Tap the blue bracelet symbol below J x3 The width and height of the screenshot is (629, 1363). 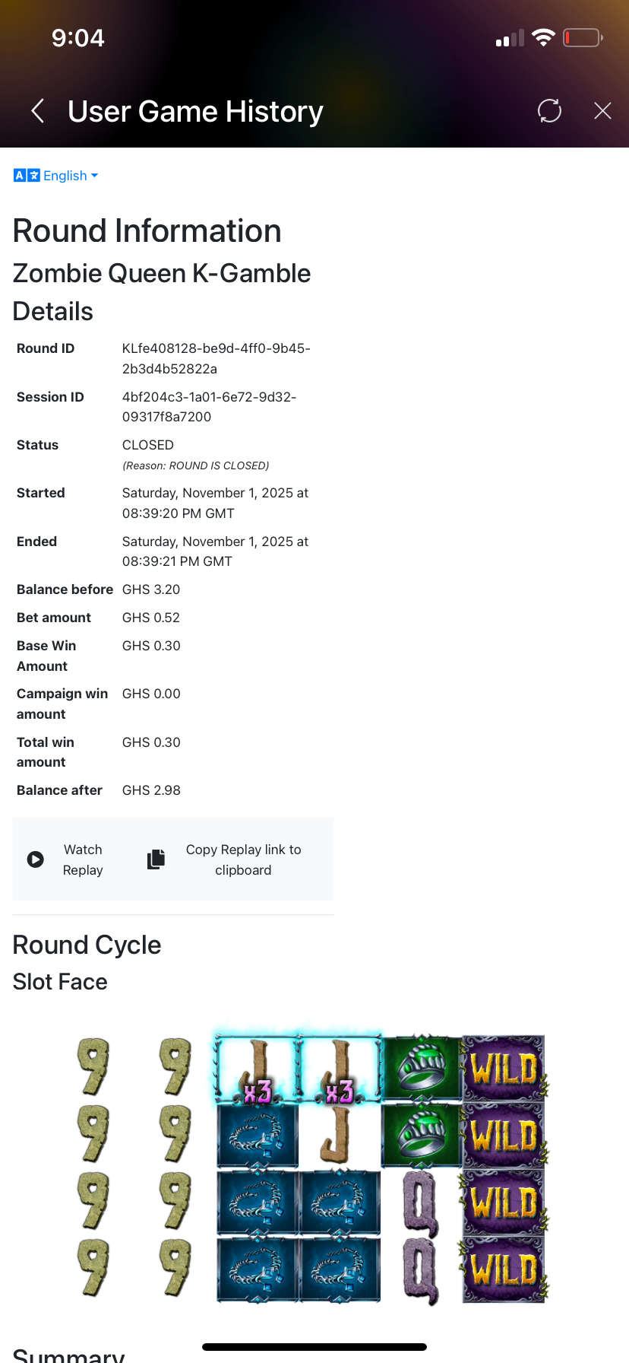257,1136
